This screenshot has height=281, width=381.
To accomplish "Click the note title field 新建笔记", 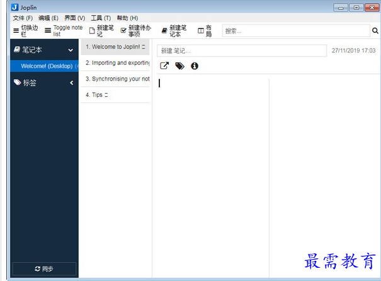I will [x=242, y=51].
